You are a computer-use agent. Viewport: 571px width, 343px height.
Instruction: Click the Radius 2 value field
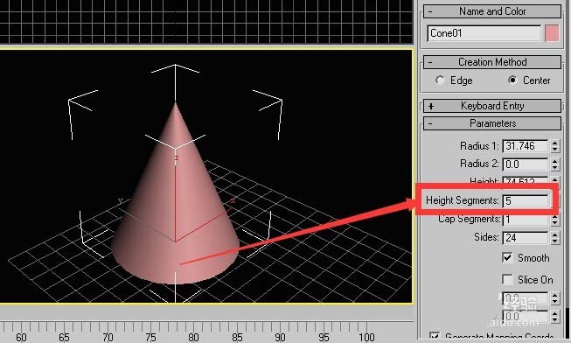(x=526, y=164)
